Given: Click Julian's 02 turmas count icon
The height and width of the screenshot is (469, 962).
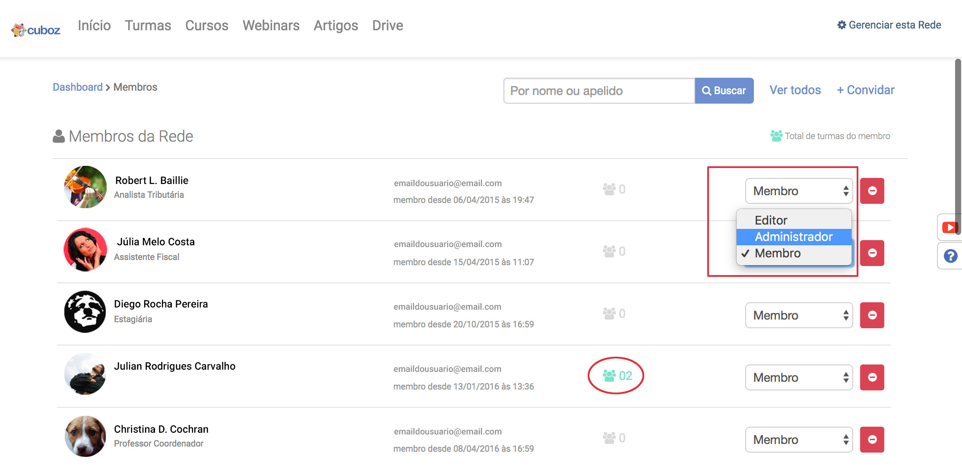Looking at the screenshot, I should coord(617,376).
